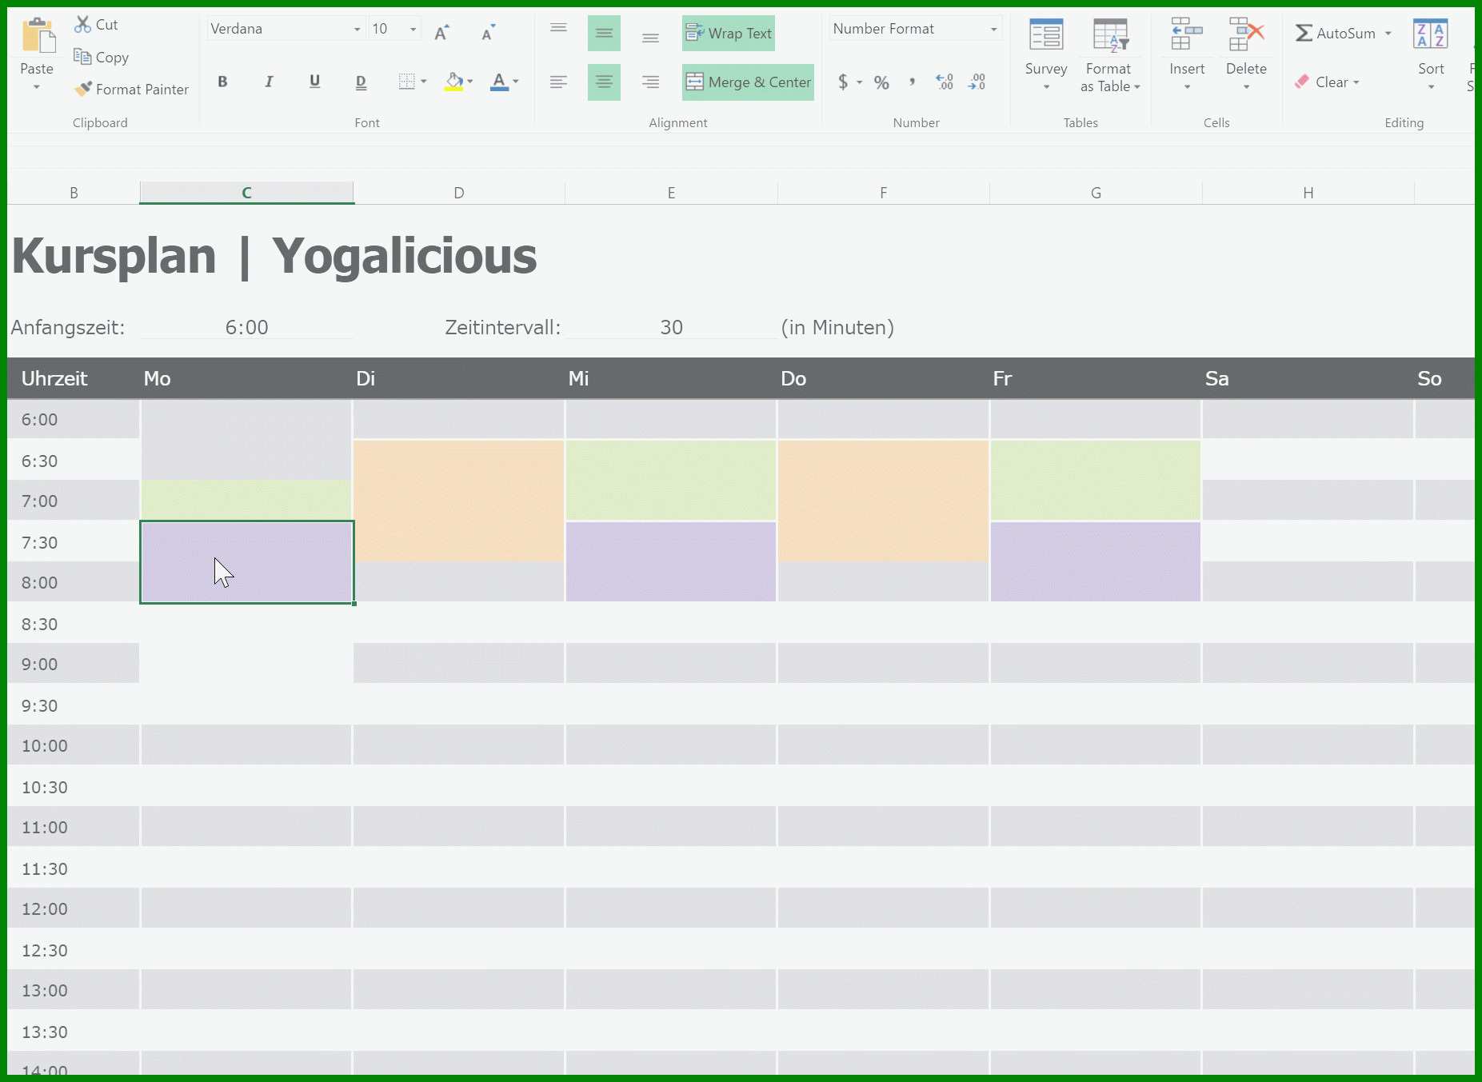Insert cells button
This screenshot has width=1482, height=1082.
click(x=1187, y=54)
